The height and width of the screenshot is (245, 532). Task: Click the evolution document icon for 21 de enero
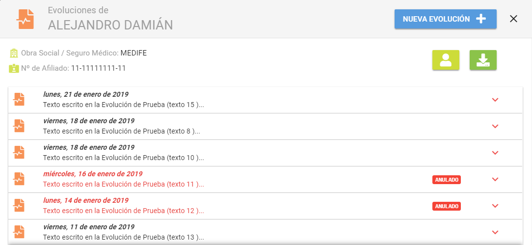(19, 100)
